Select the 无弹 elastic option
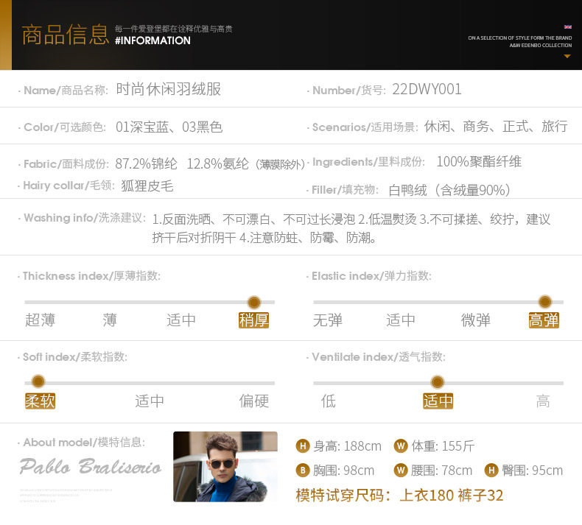 click(x=328, y=320)
